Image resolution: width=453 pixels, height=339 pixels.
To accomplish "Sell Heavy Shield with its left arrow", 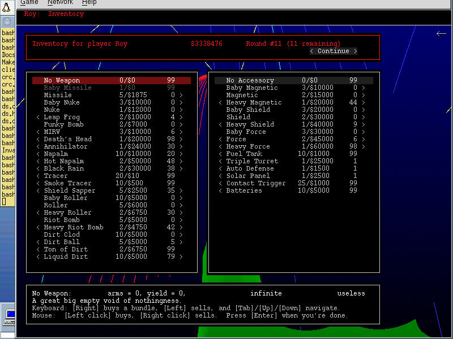I will (220, 124).
